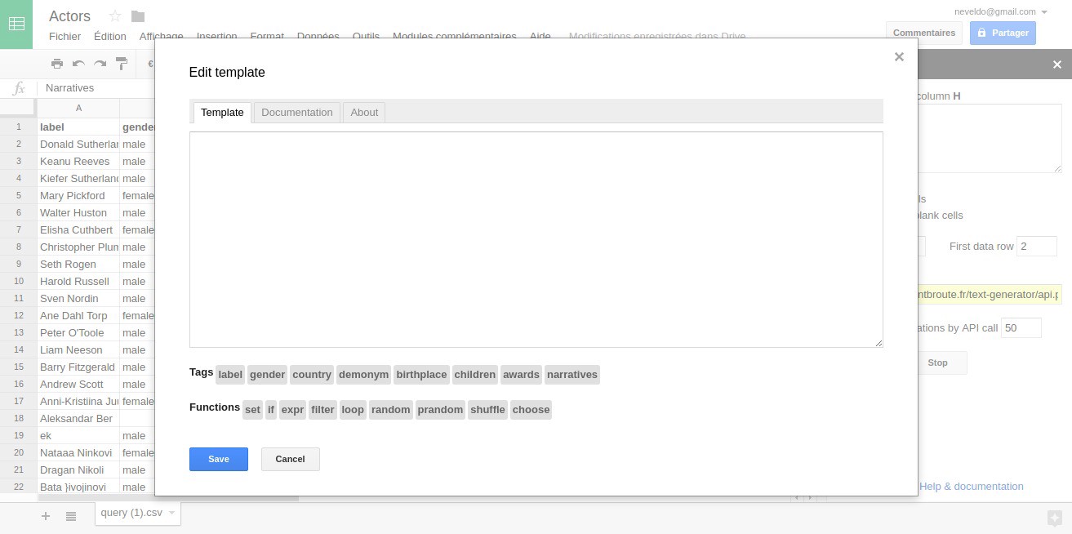Insert the country tag
The height and width of the screenshot is (534, 1072).
312,375
